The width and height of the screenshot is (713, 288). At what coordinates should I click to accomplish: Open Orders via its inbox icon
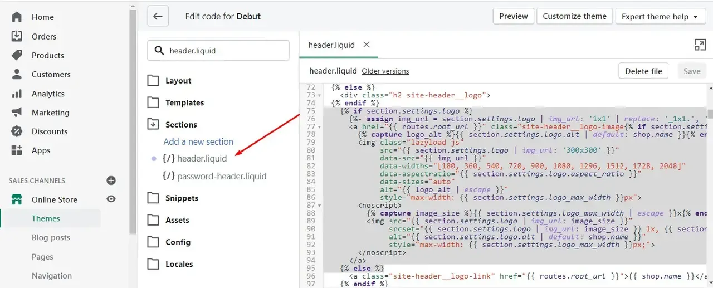17,36
